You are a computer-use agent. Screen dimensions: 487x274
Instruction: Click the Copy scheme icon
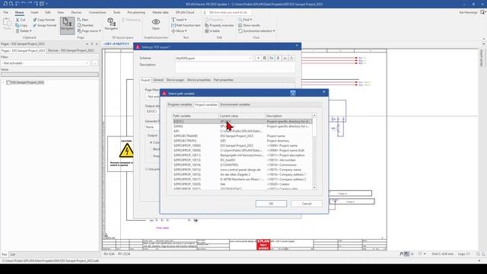pos(272,58)
